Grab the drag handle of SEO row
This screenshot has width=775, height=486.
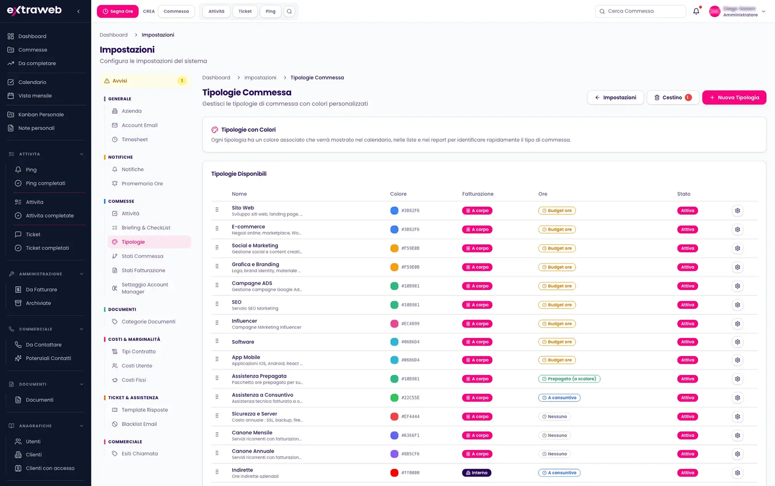217,304
